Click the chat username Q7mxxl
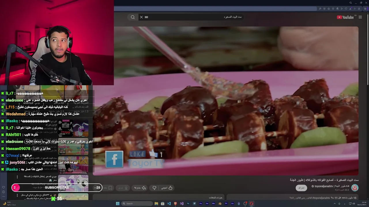369x207 pixels. pyautogui.click(x=12, y=156)
